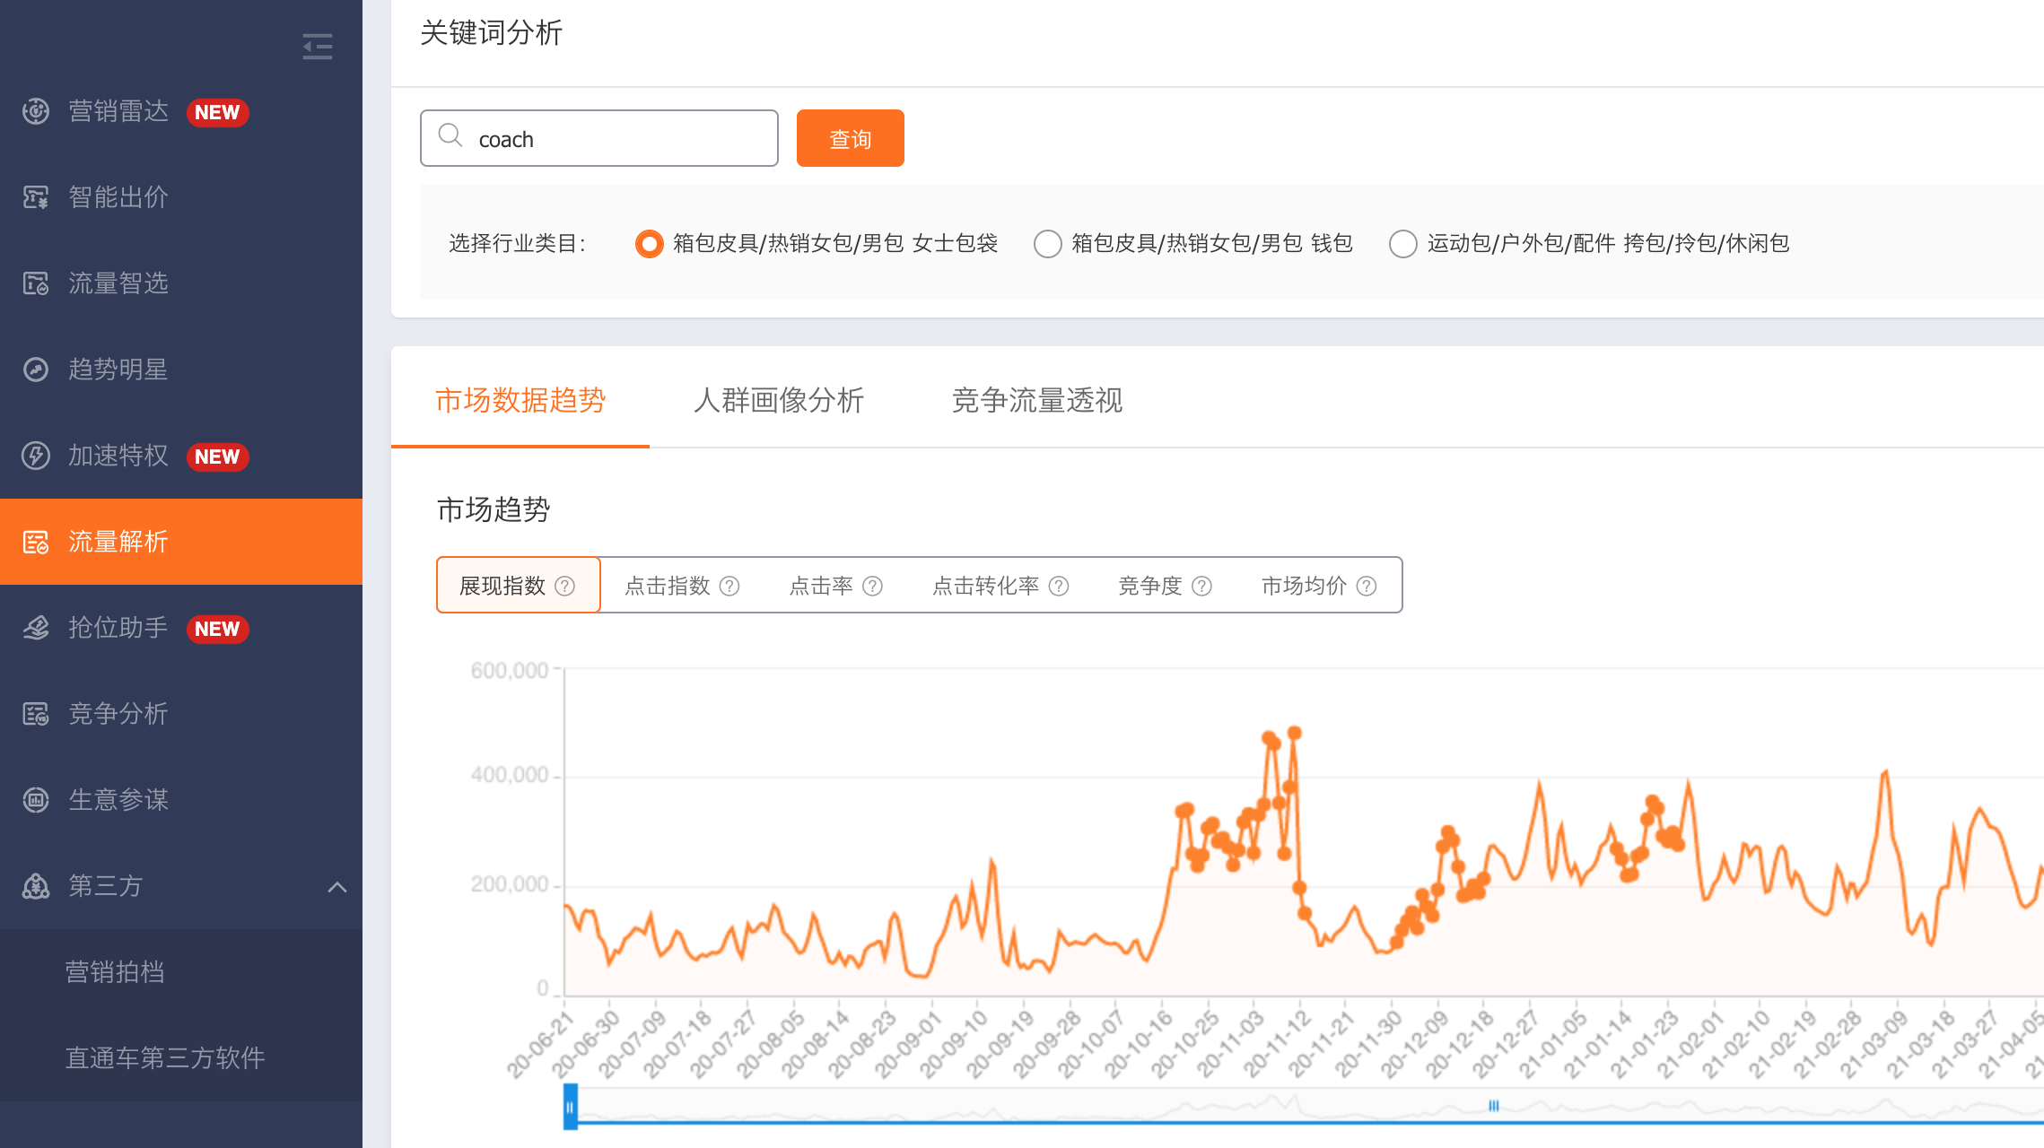Viewport: 2044px width, 1148px height.
Task: Click the left handle of the chart range slider
Action: [570, 1107]
